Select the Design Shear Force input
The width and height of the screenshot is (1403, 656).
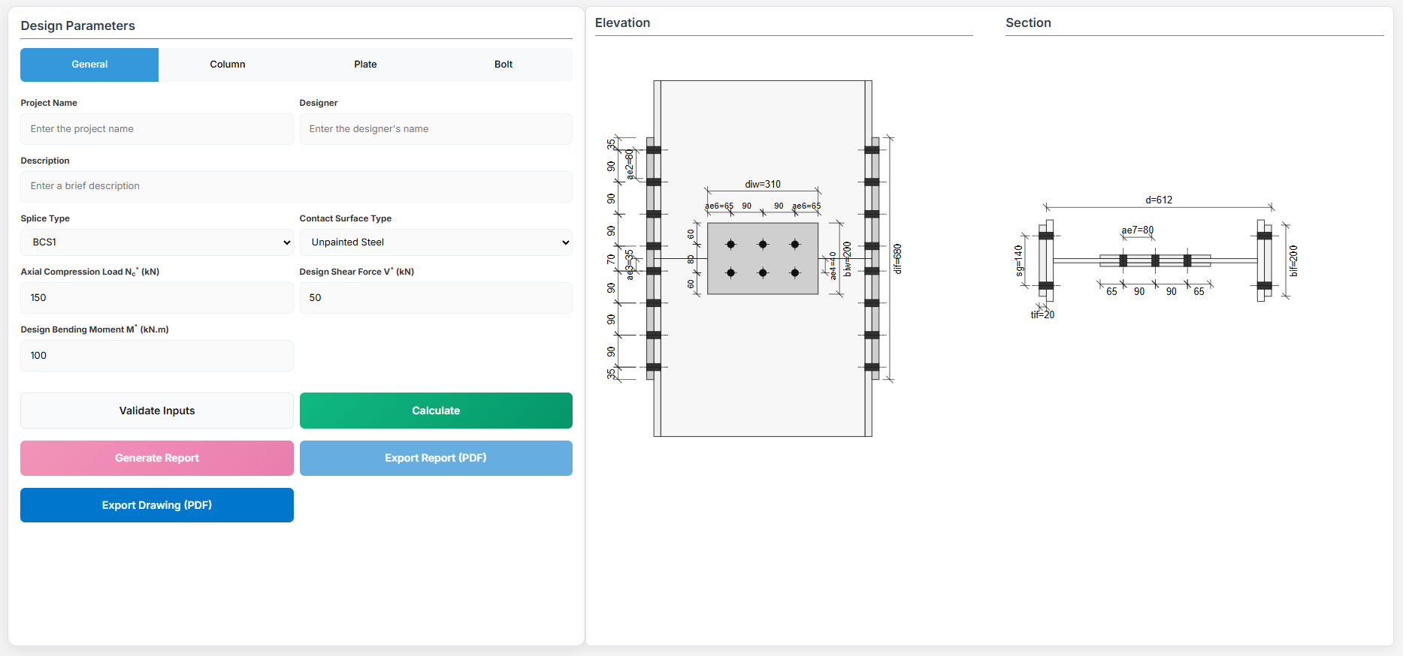pyautogui.click(x=435, y=298)
